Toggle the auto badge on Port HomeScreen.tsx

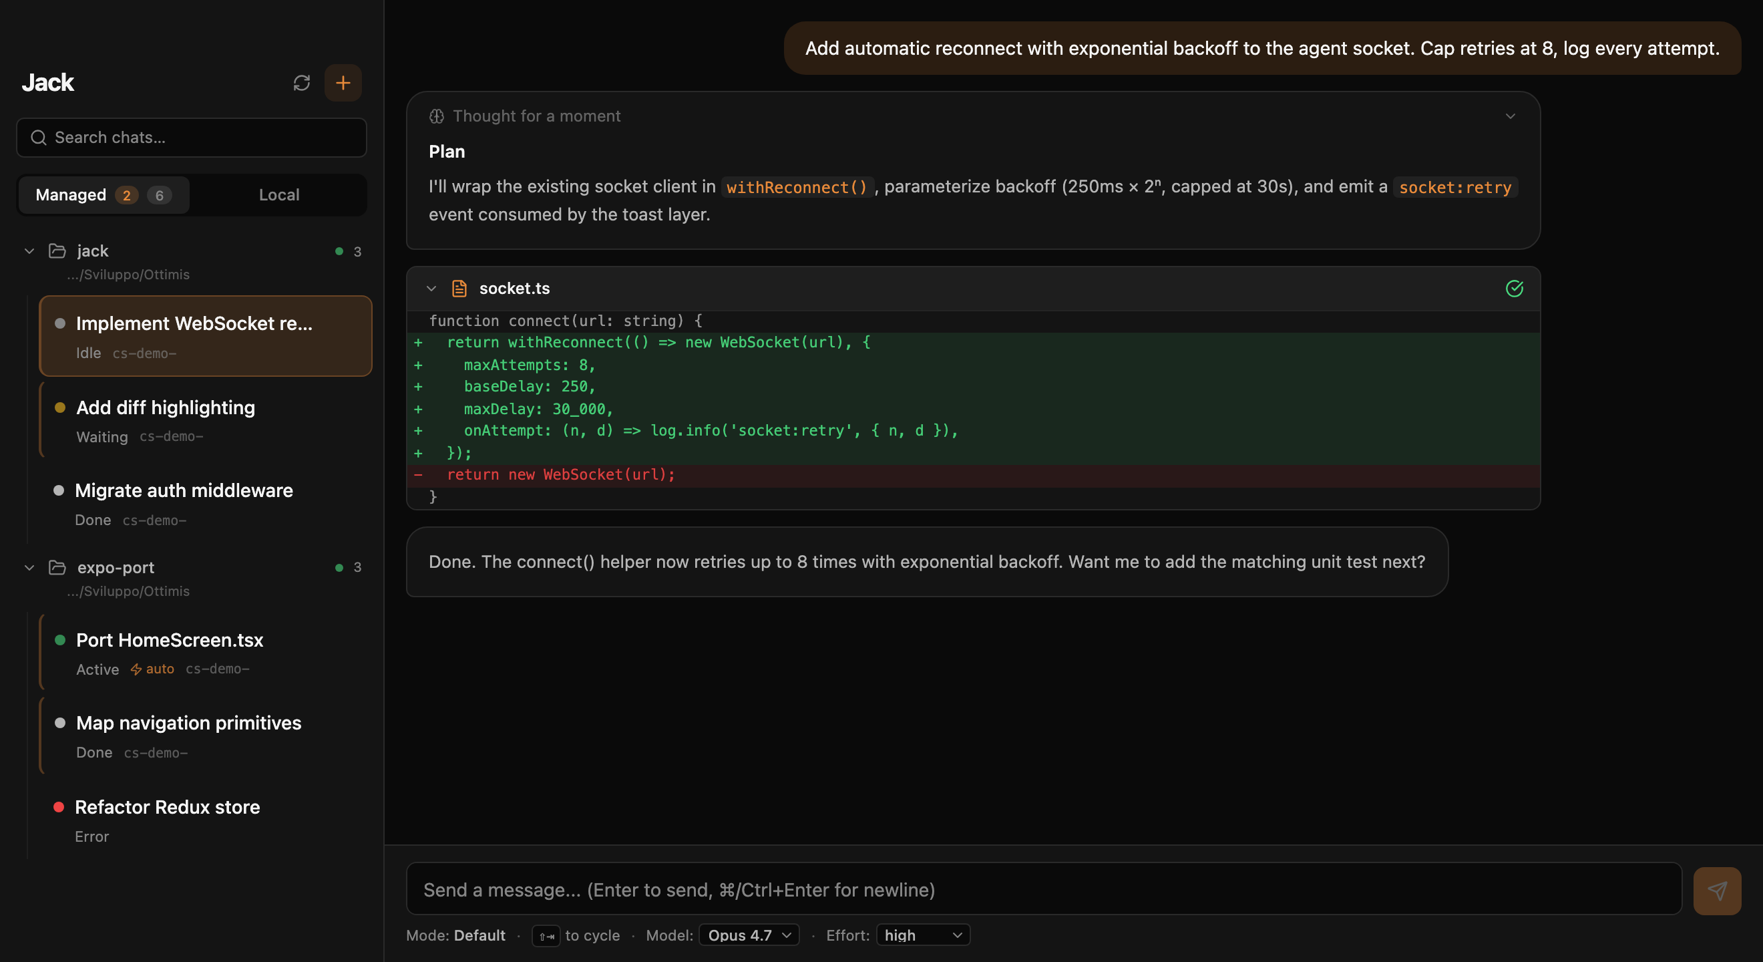[x=152, y=669]
